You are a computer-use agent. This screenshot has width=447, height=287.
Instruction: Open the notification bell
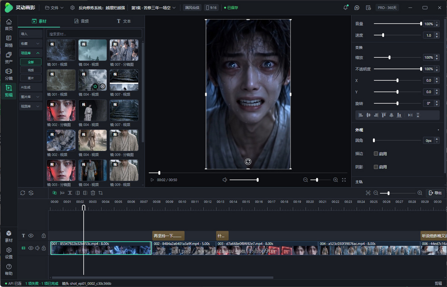point(346,7)
